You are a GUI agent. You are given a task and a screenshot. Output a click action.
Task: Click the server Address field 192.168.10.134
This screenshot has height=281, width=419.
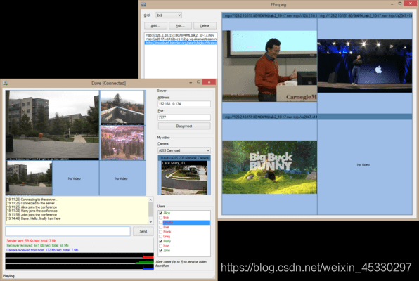(x=184, y=104)
